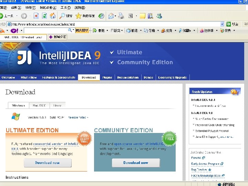The image size is (248, 186).
Task: Click Download now under Ultimate Edition
Action: point(48,163)
